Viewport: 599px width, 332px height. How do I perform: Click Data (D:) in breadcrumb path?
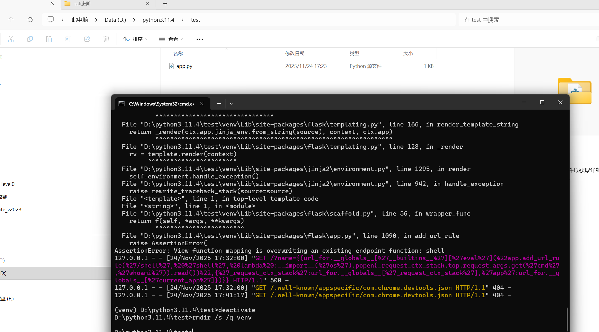[x=115, y=20]
